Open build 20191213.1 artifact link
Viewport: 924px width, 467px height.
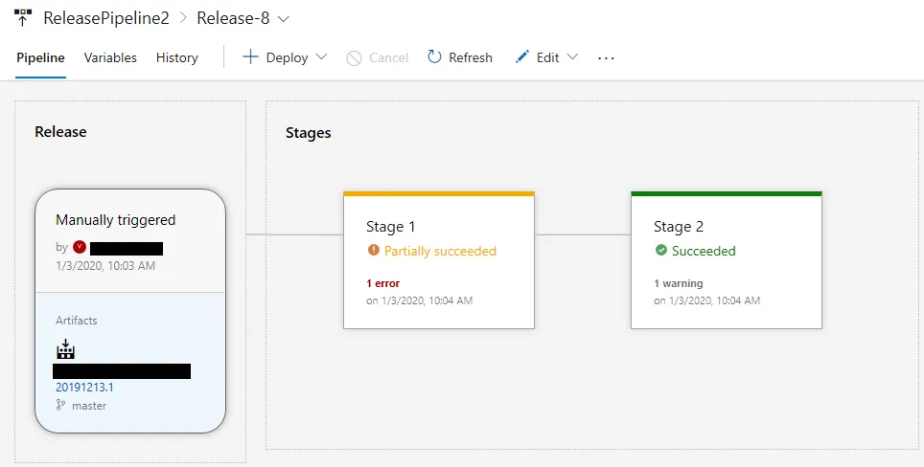[x=84, y=388]
